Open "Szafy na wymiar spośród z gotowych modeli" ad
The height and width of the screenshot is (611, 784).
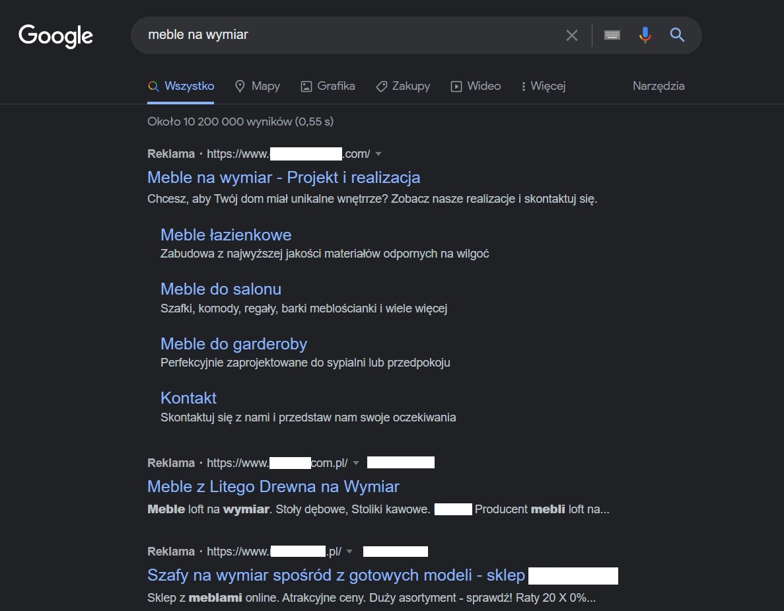(x=336, y=575)
